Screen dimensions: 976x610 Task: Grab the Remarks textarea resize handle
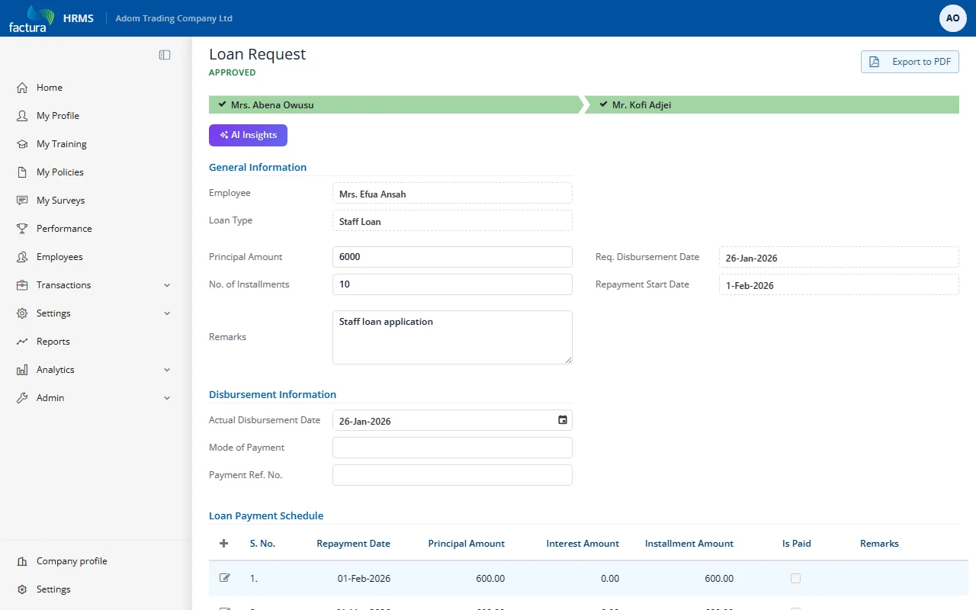point(567,359)
